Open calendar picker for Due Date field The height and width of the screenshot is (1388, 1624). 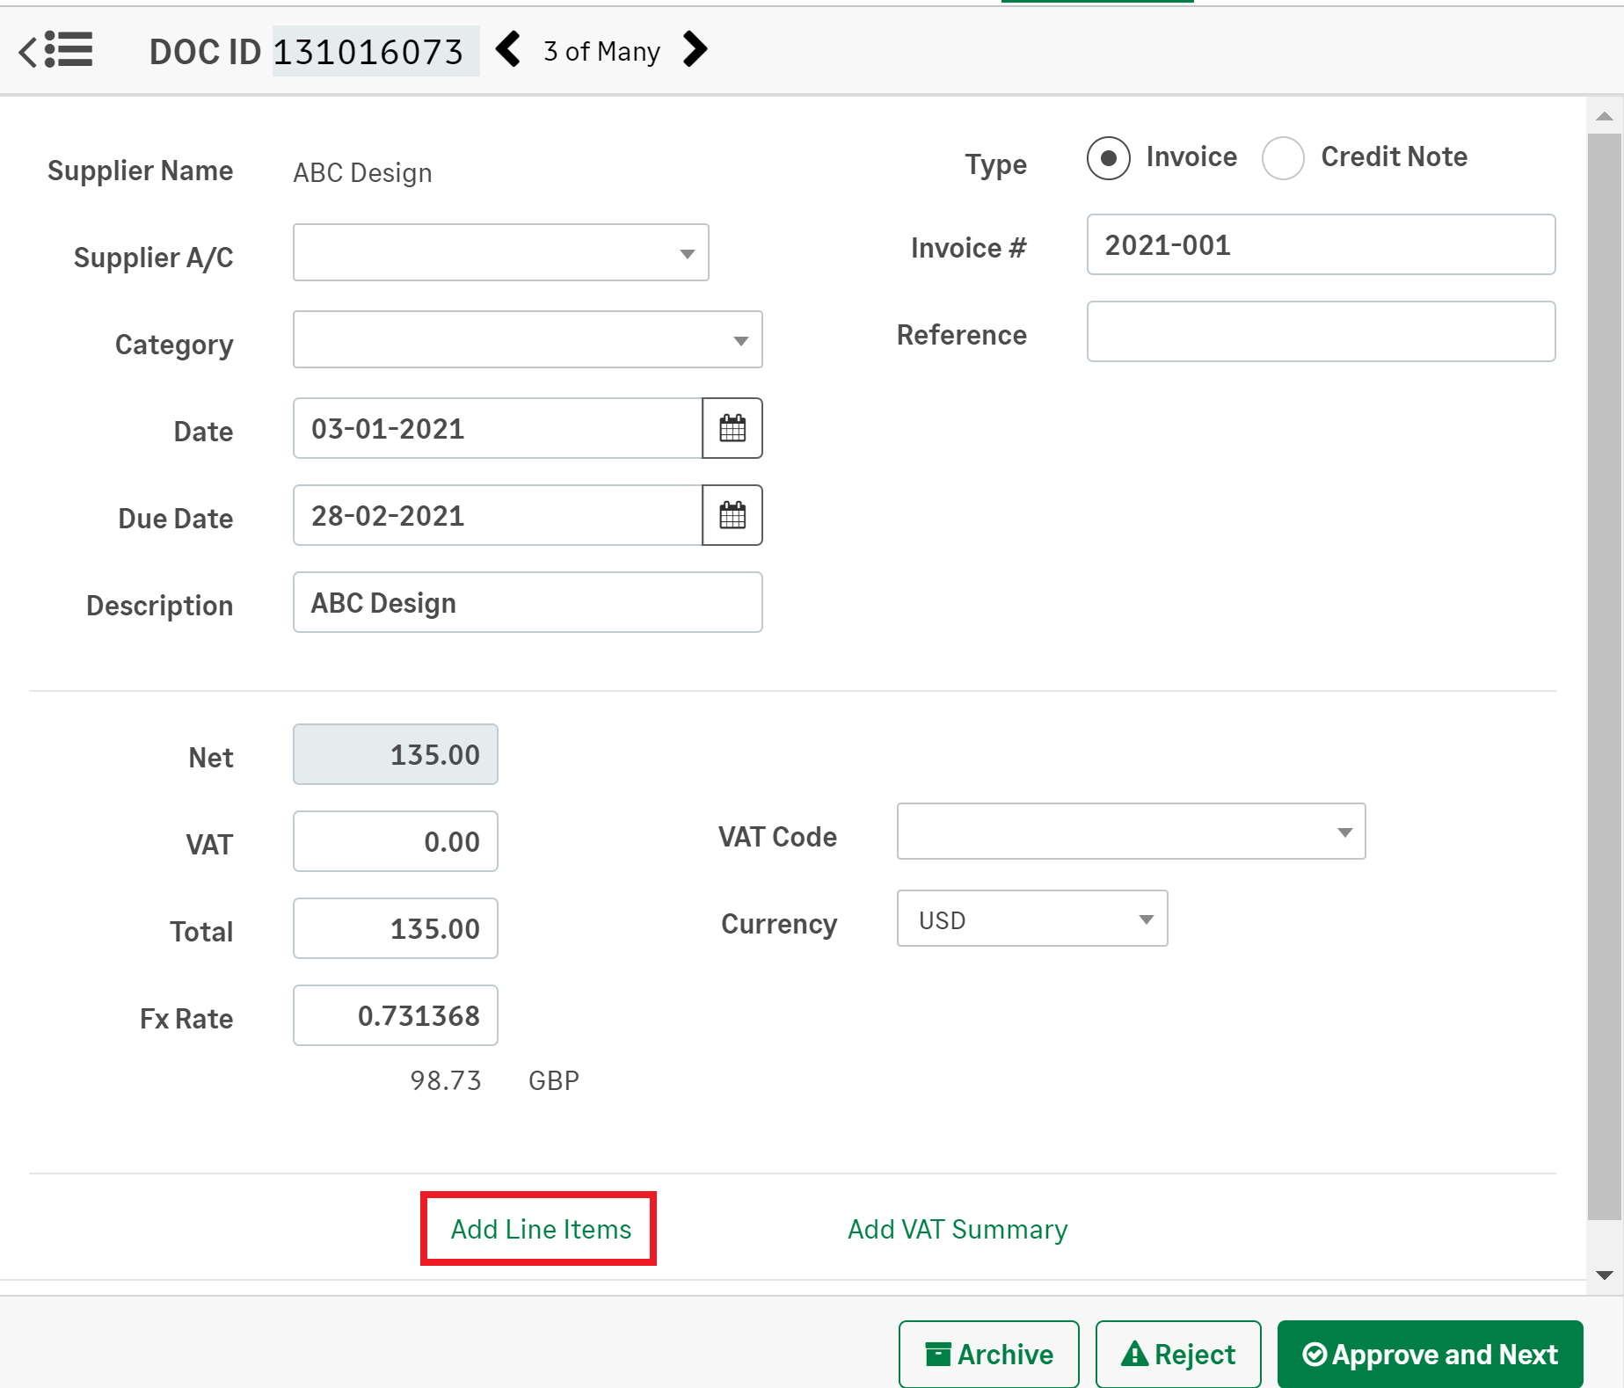[732, 515]
